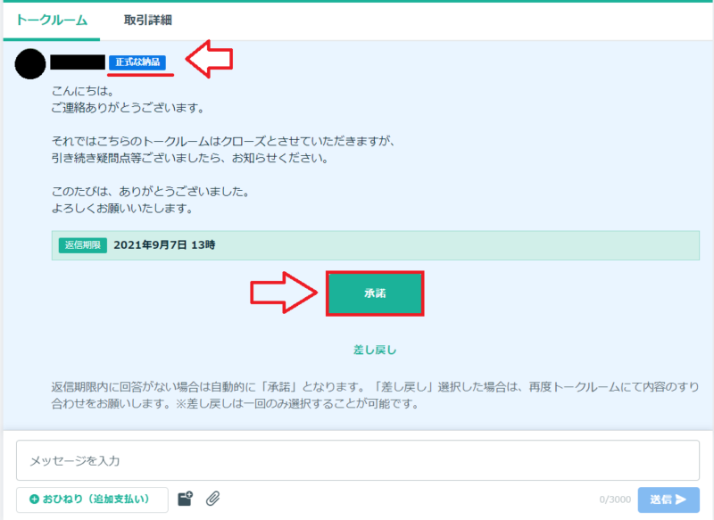Select the date 2021年9月7日 13時
This screenshot has width=714, height=520.
click(x=164, y=245)
